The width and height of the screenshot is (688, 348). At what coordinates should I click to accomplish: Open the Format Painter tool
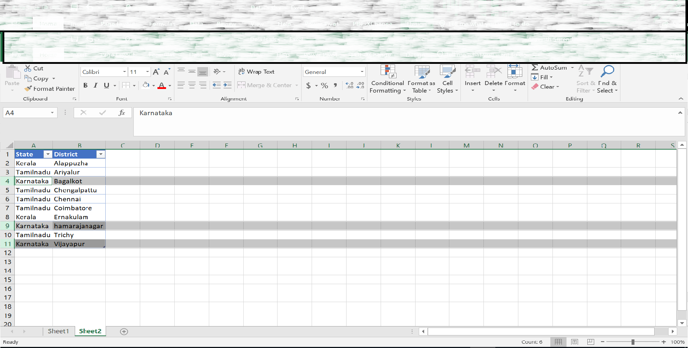tap(50, 89)
